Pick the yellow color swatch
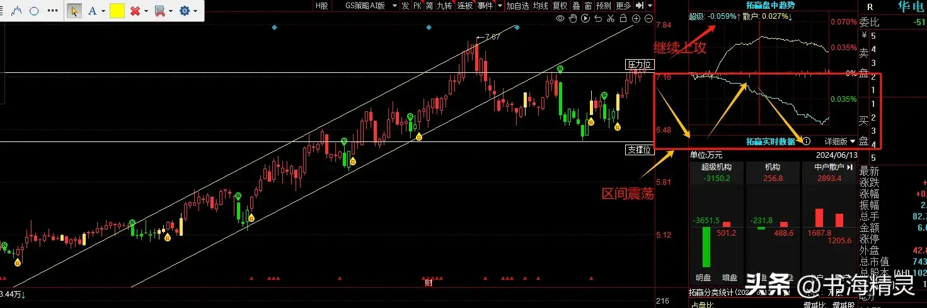This screenshot has height=308, width=927. 117,11
